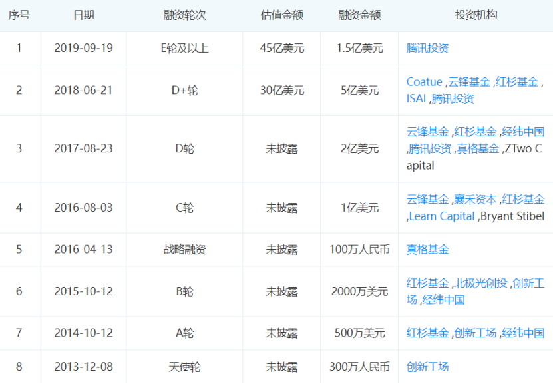
Task: Click the 1亿美元 funding amount
Action: [x=359, y=208]
